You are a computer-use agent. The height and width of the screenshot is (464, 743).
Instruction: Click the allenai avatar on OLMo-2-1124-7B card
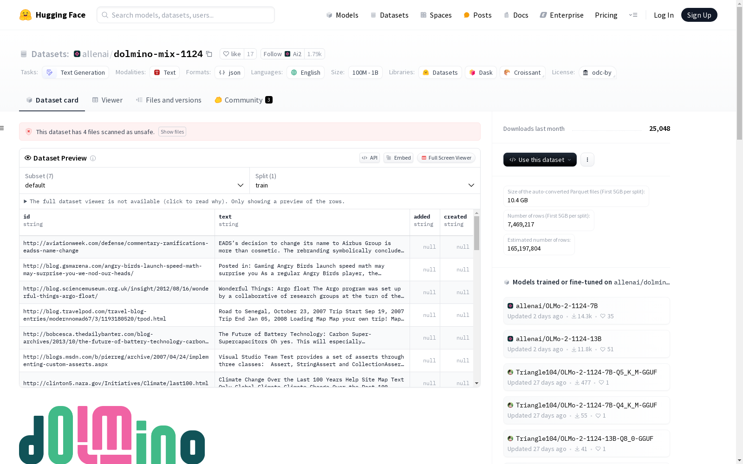pos(510,306)
